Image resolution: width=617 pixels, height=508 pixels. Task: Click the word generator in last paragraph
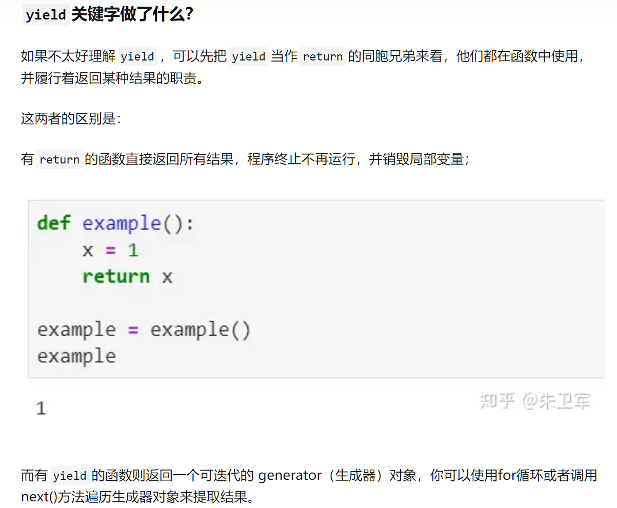290,476
